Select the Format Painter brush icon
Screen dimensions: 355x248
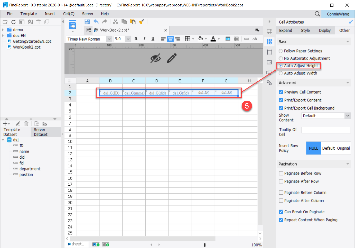click(x=141, y=22)
